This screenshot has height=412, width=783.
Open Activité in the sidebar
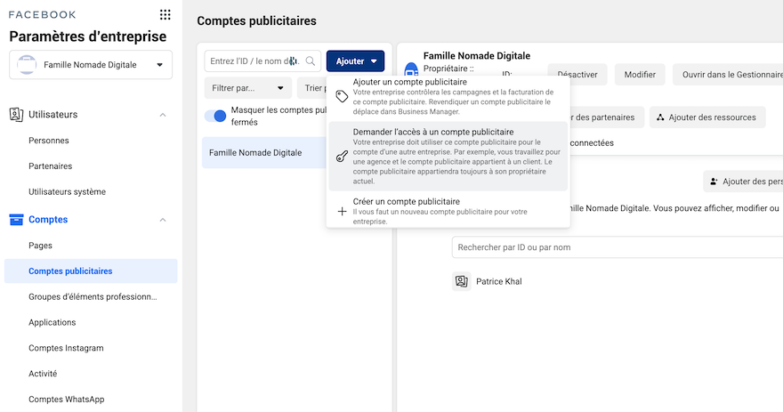point(43,373)
